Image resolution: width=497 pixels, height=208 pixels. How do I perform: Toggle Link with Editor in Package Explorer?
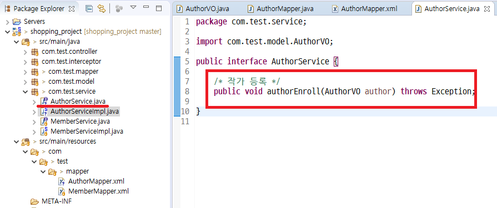coord(102,9)
